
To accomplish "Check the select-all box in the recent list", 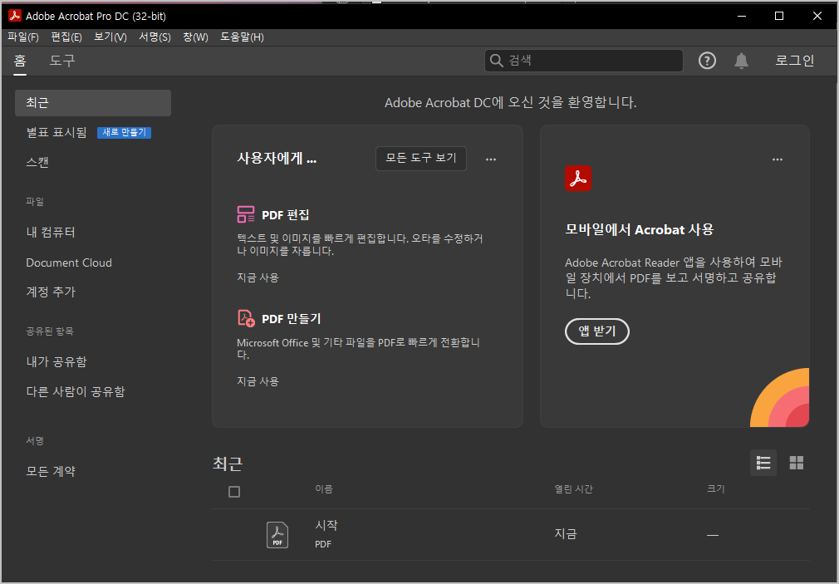I will tap(234, 491).
